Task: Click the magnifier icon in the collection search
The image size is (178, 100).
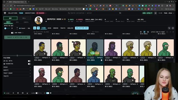Action: (69, 13)
